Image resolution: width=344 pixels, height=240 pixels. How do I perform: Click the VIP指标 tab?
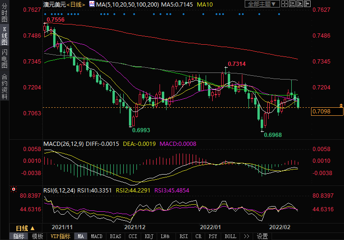[x=60, y=236]
